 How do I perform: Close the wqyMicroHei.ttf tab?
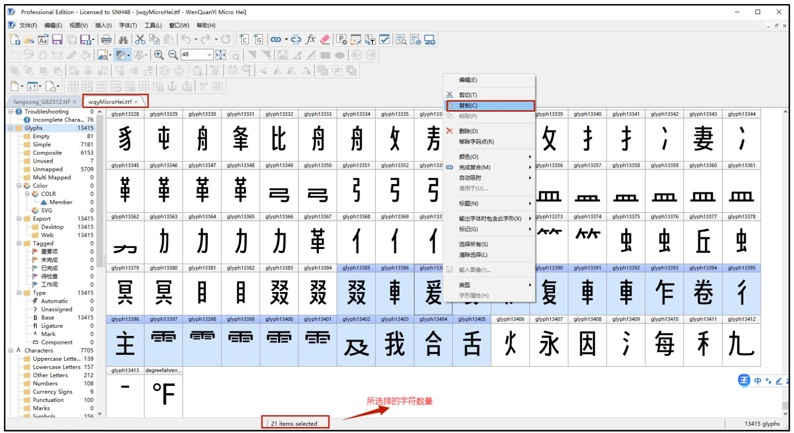136,102
